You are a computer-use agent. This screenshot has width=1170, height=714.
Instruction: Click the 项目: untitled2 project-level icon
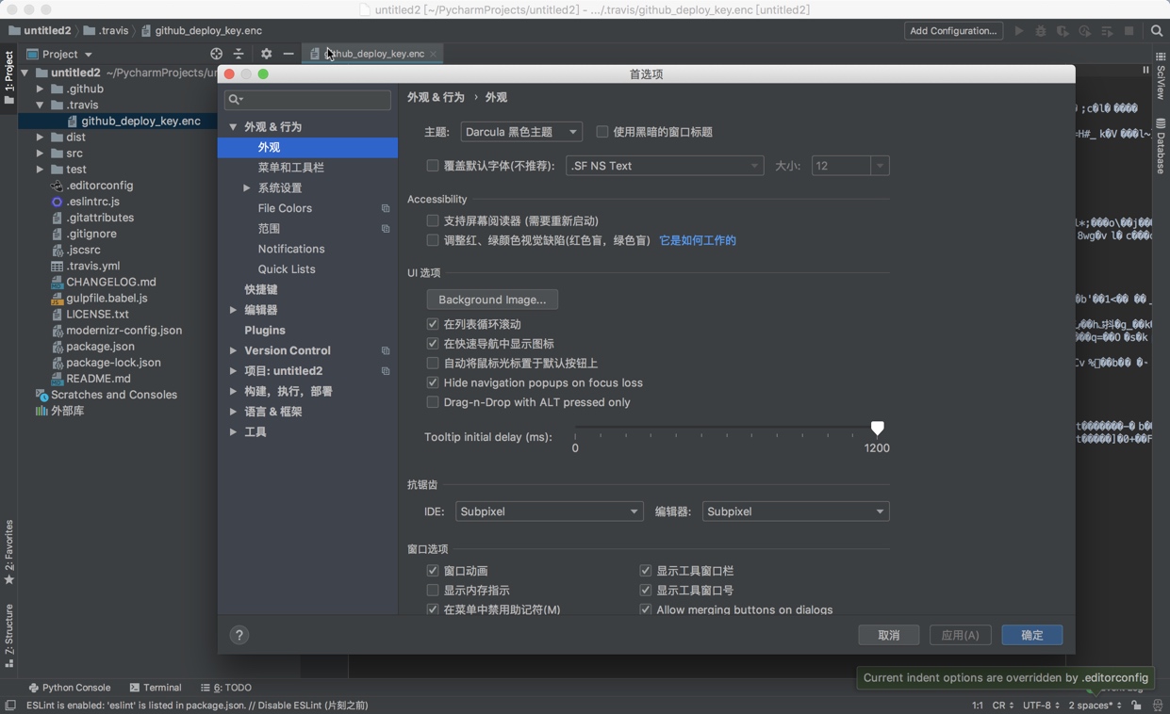(386, 371)
